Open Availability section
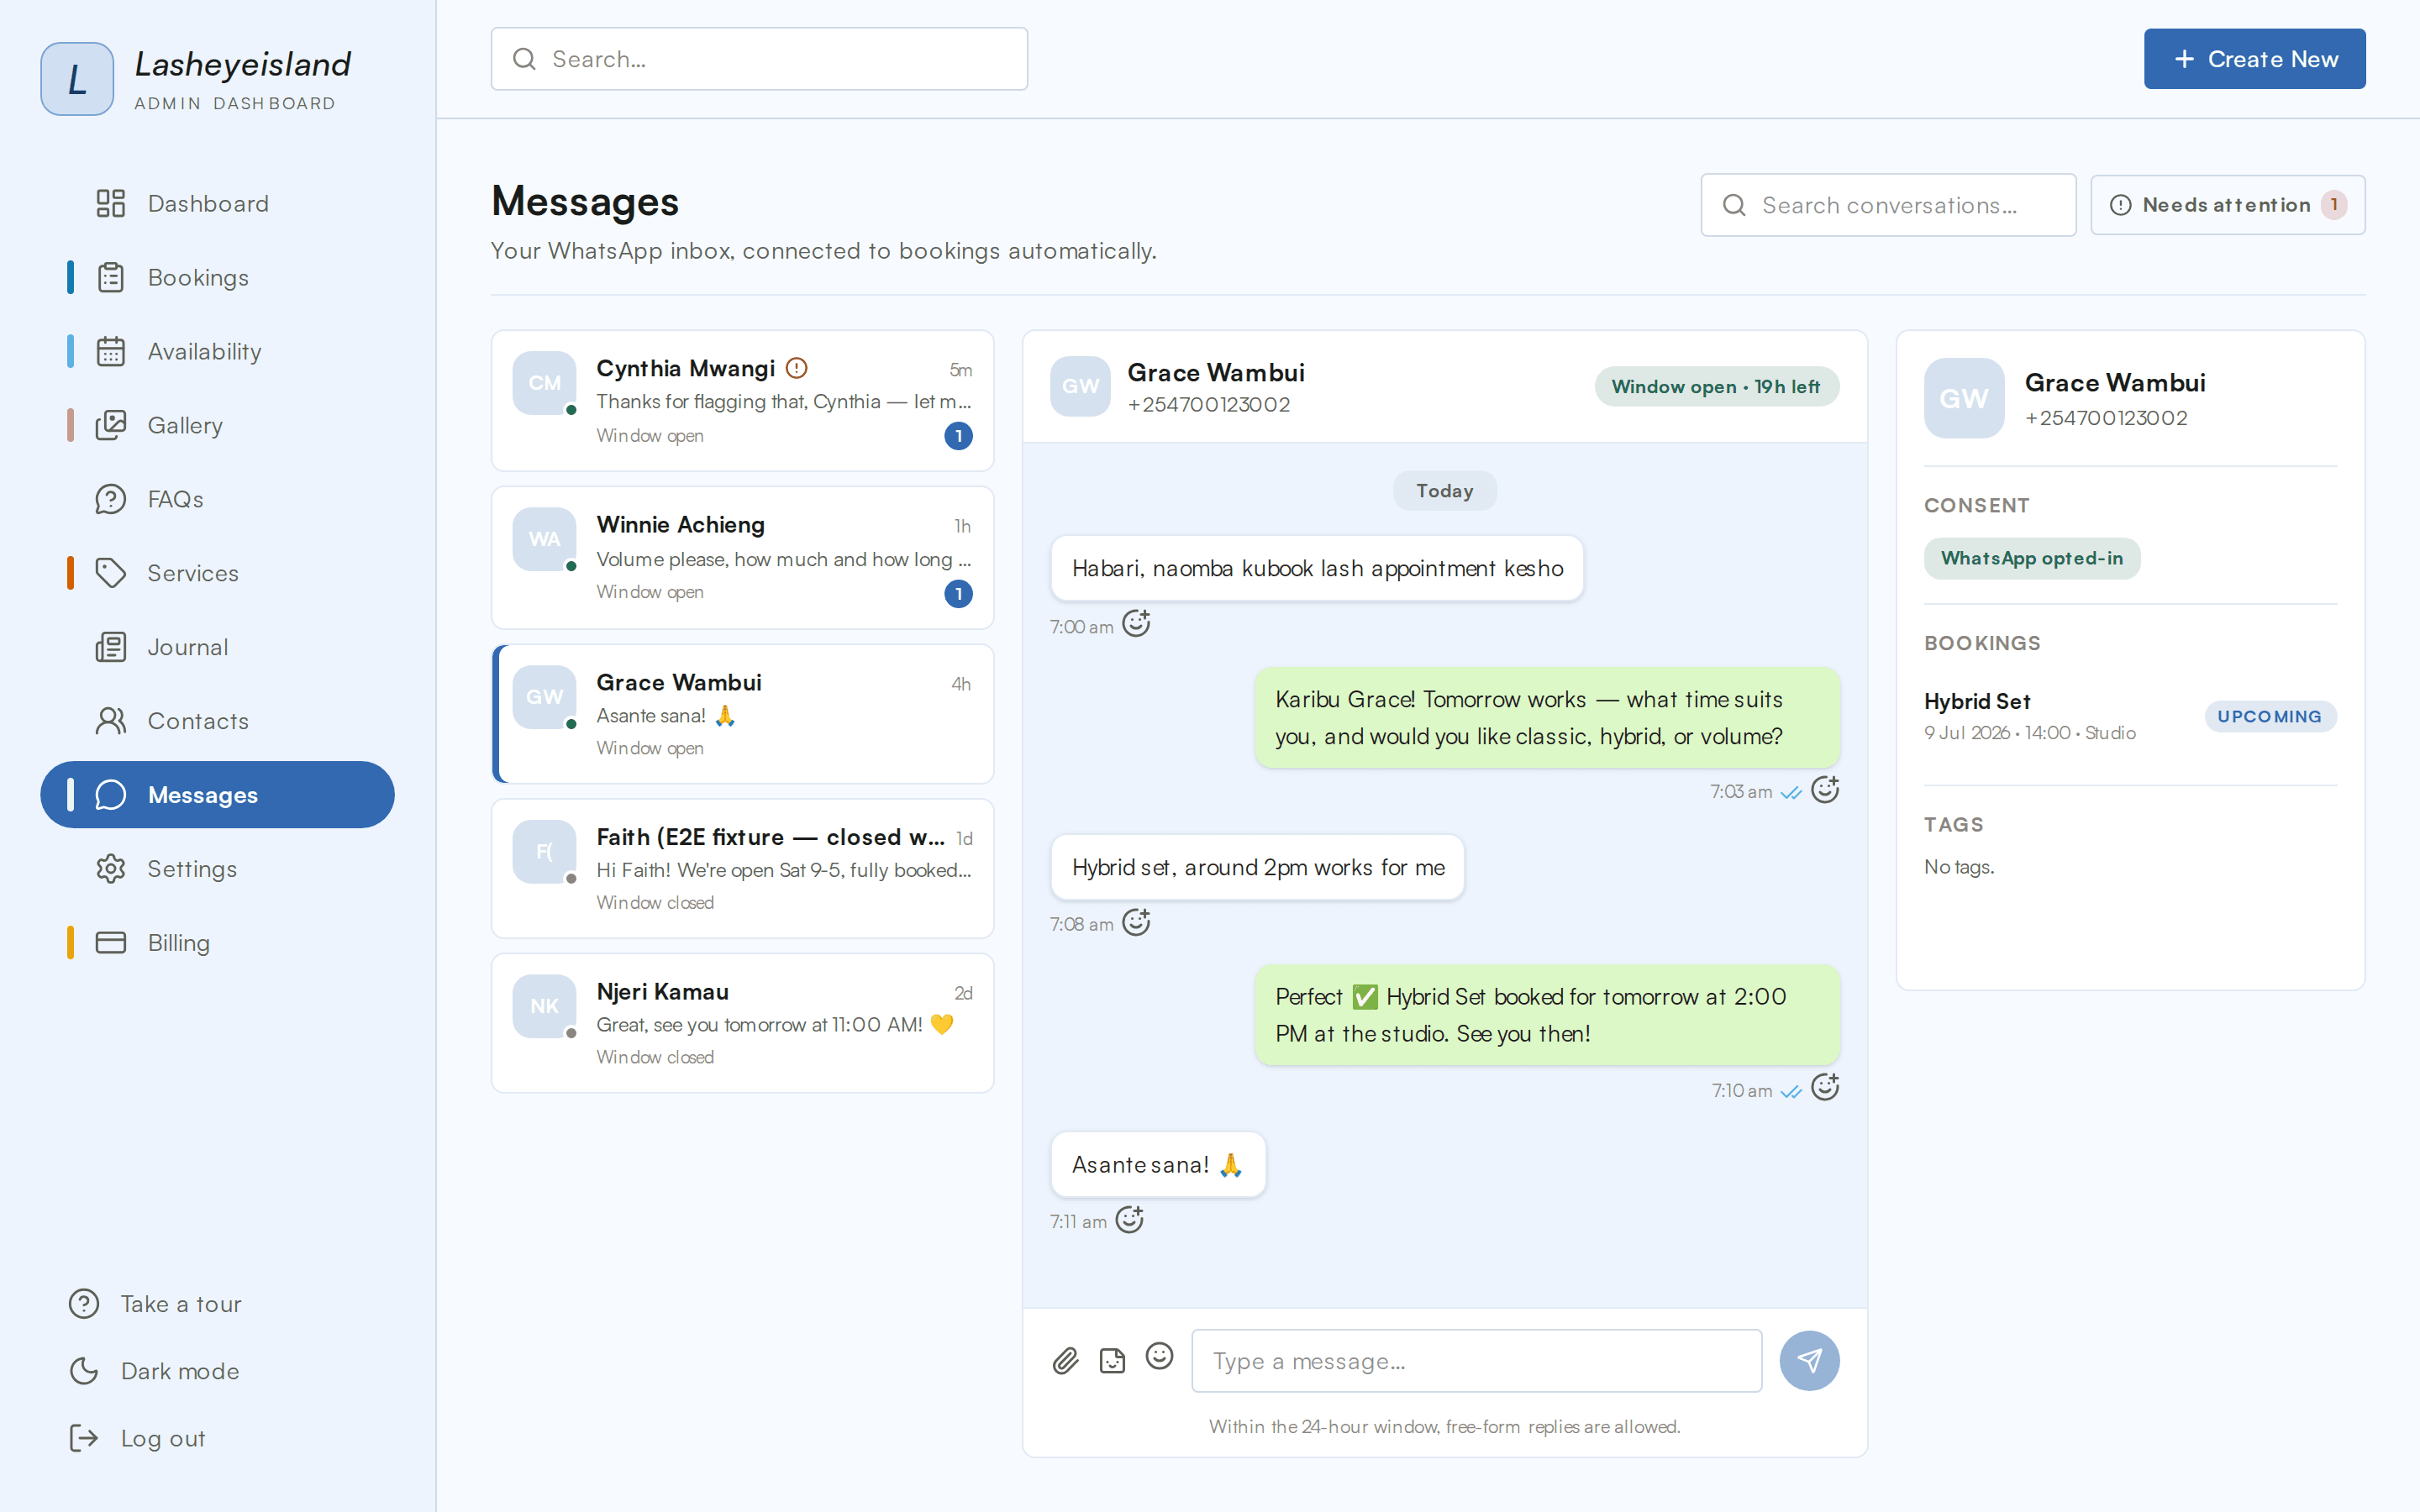The image size is (2420, 1512). tap(217, 352)
